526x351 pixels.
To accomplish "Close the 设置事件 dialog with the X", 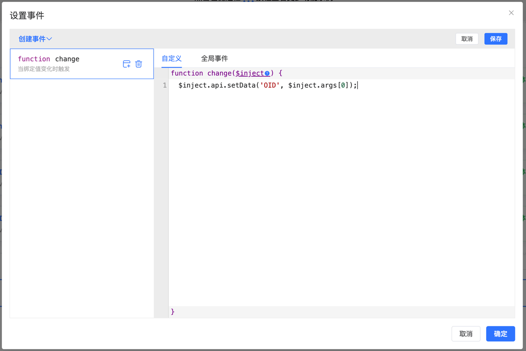I will (x=511, y=13).
